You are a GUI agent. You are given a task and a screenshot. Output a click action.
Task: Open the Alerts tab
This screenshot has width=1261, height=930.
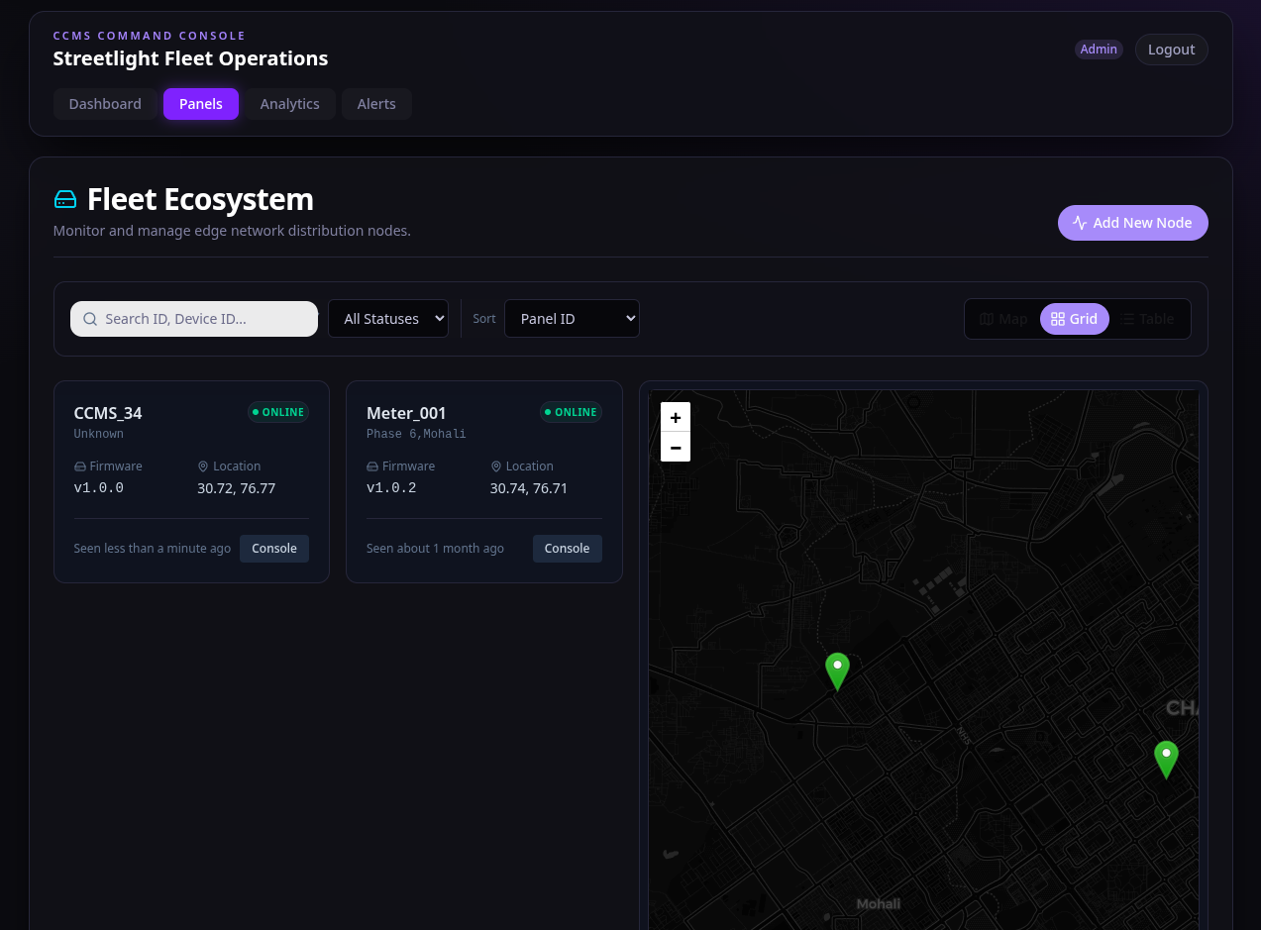(x=376, y=104)
